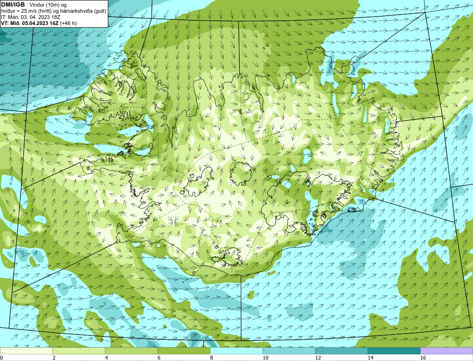Click the pale cyan 8–10 legend swatch

(236, 351)
